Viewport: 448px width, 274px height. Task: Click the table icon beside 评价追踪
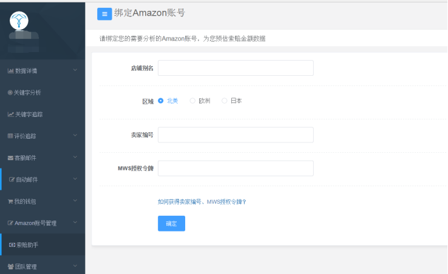(x=10, y=136)
